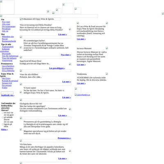Submit quiz answer with Rätta » link
This screenshot has width=164, height=164.
tap(5, 130)
